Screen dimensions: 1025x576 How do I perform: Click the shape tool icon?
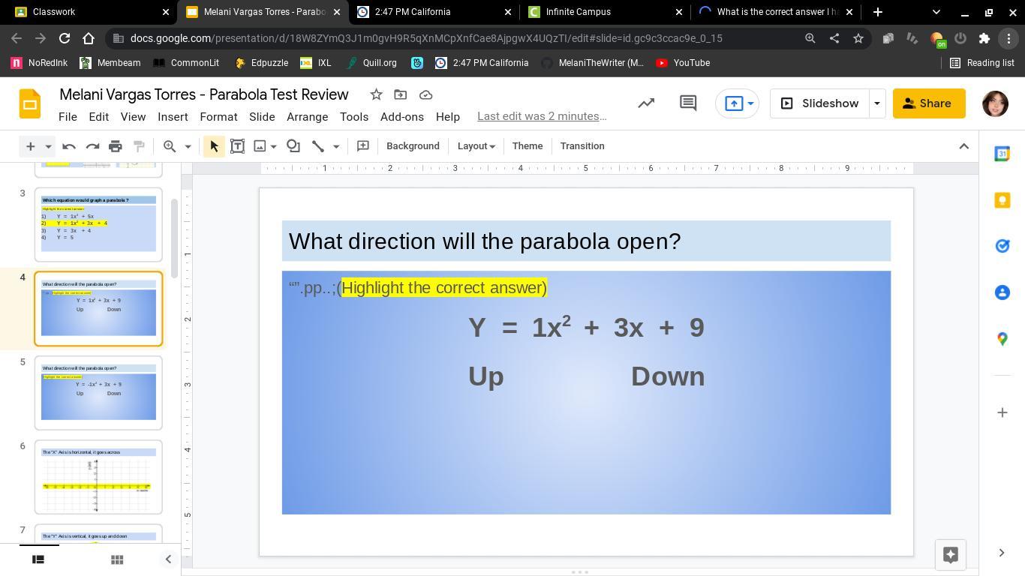(293, 146)
